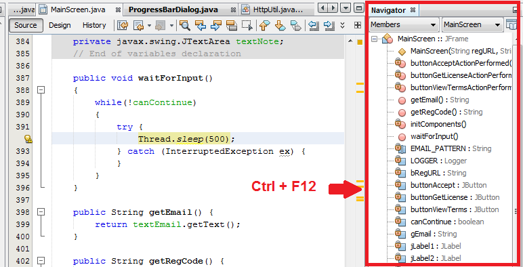This screenshot has height=267, width=523.
Task: Select waitForInput() in Navigator members list
Action: click(434, 136)
